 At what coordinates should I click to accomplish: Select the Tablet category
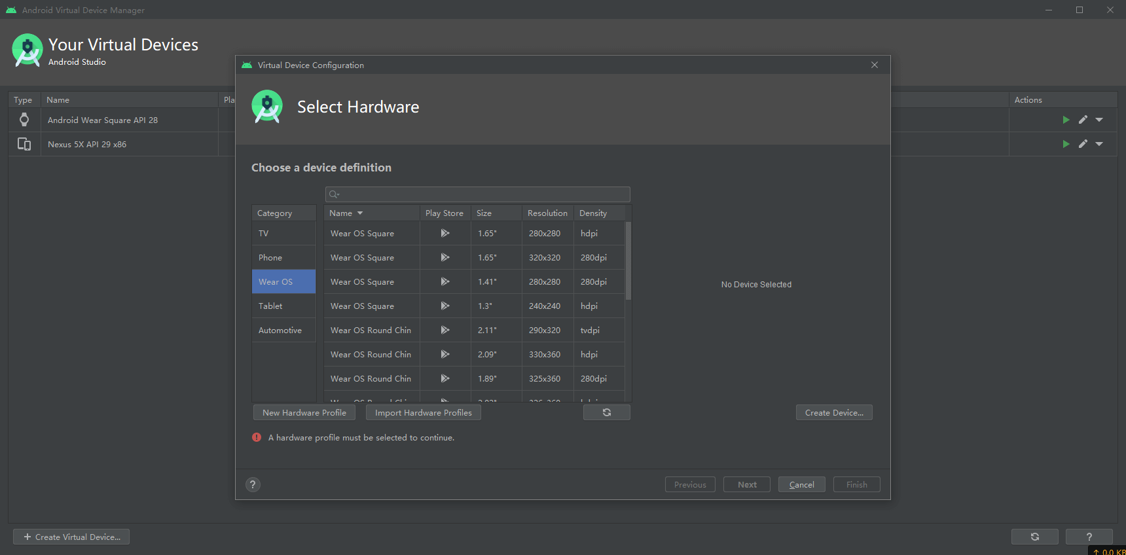pos(284,306)
